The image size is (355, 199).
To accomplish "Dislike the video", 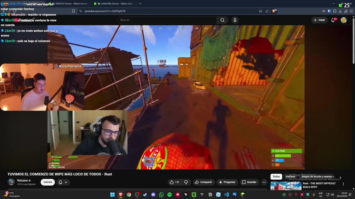I will [186, 182].
